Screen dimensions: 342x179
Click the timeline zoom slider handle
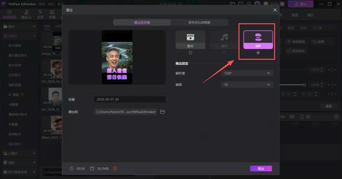click(308, 117)
